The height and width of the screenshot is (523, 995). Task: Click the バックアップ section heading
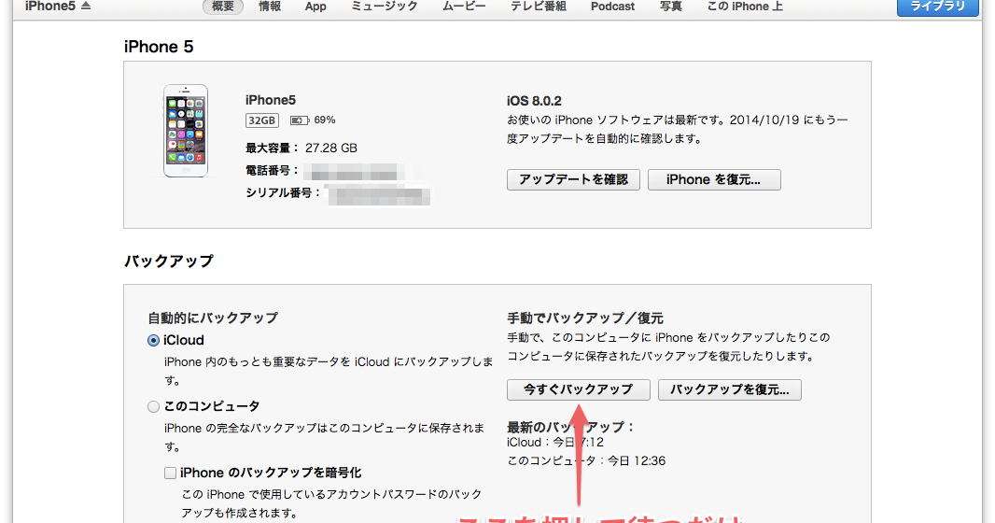click(x=169, y=261)
